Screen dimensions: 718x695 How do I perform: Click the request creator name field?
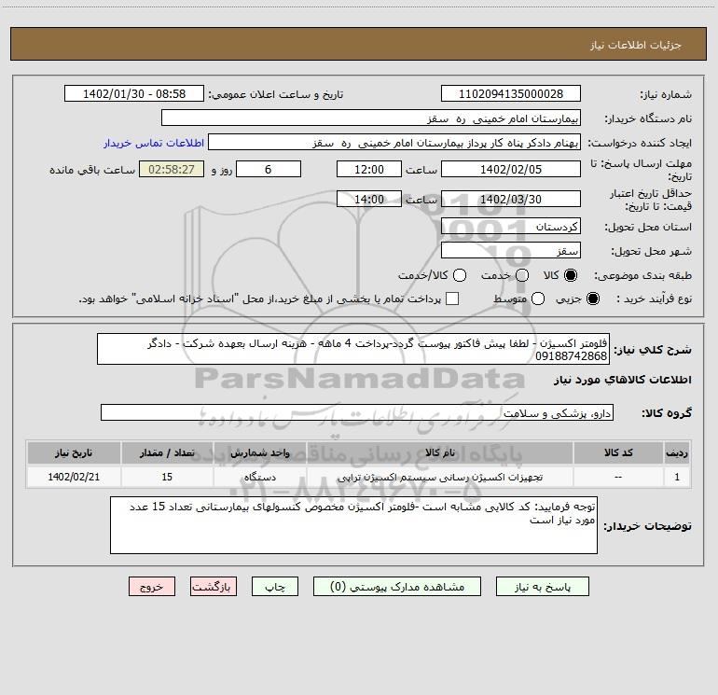tap(394, 142)
